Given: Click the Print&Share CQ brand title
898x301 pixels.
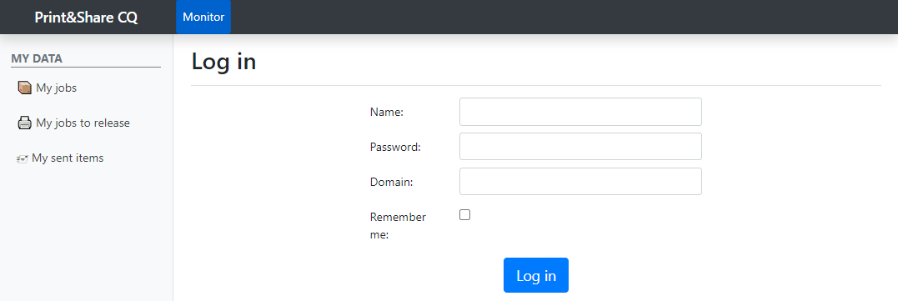Looking at the screenshot, I should [x=86, y=18].
